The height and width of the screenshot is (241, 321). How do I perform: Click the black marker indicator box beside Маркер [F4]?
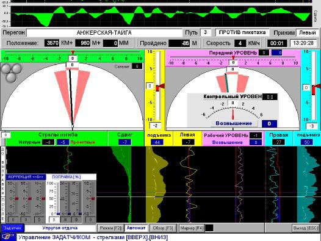209,228
